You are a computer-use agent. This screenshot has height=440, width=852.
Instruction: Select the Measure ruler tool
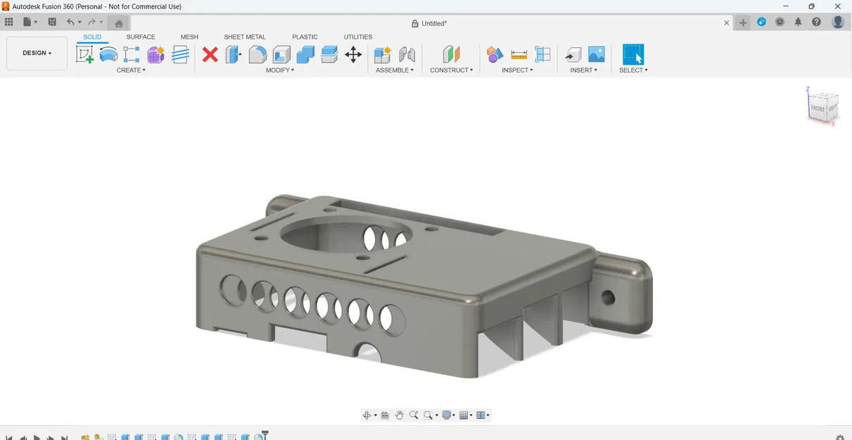pos(519,54)
